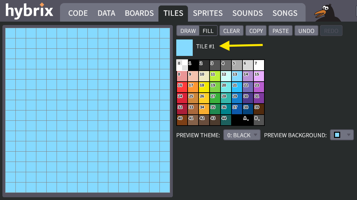Image resolution: width=357 pixels, height=200 pixels.
Task: Select red palette color 16
Action: [182, 87]
